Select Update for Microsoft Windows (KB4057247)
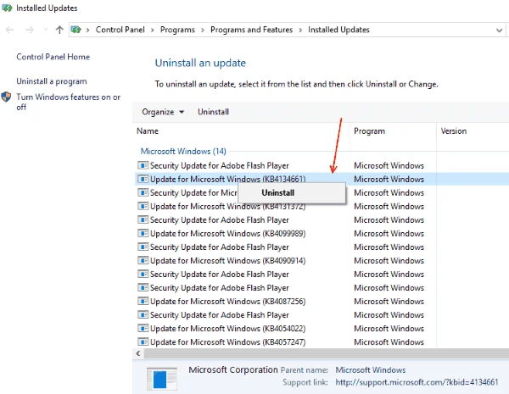509x394 pixels. click(x=227, y=342)
